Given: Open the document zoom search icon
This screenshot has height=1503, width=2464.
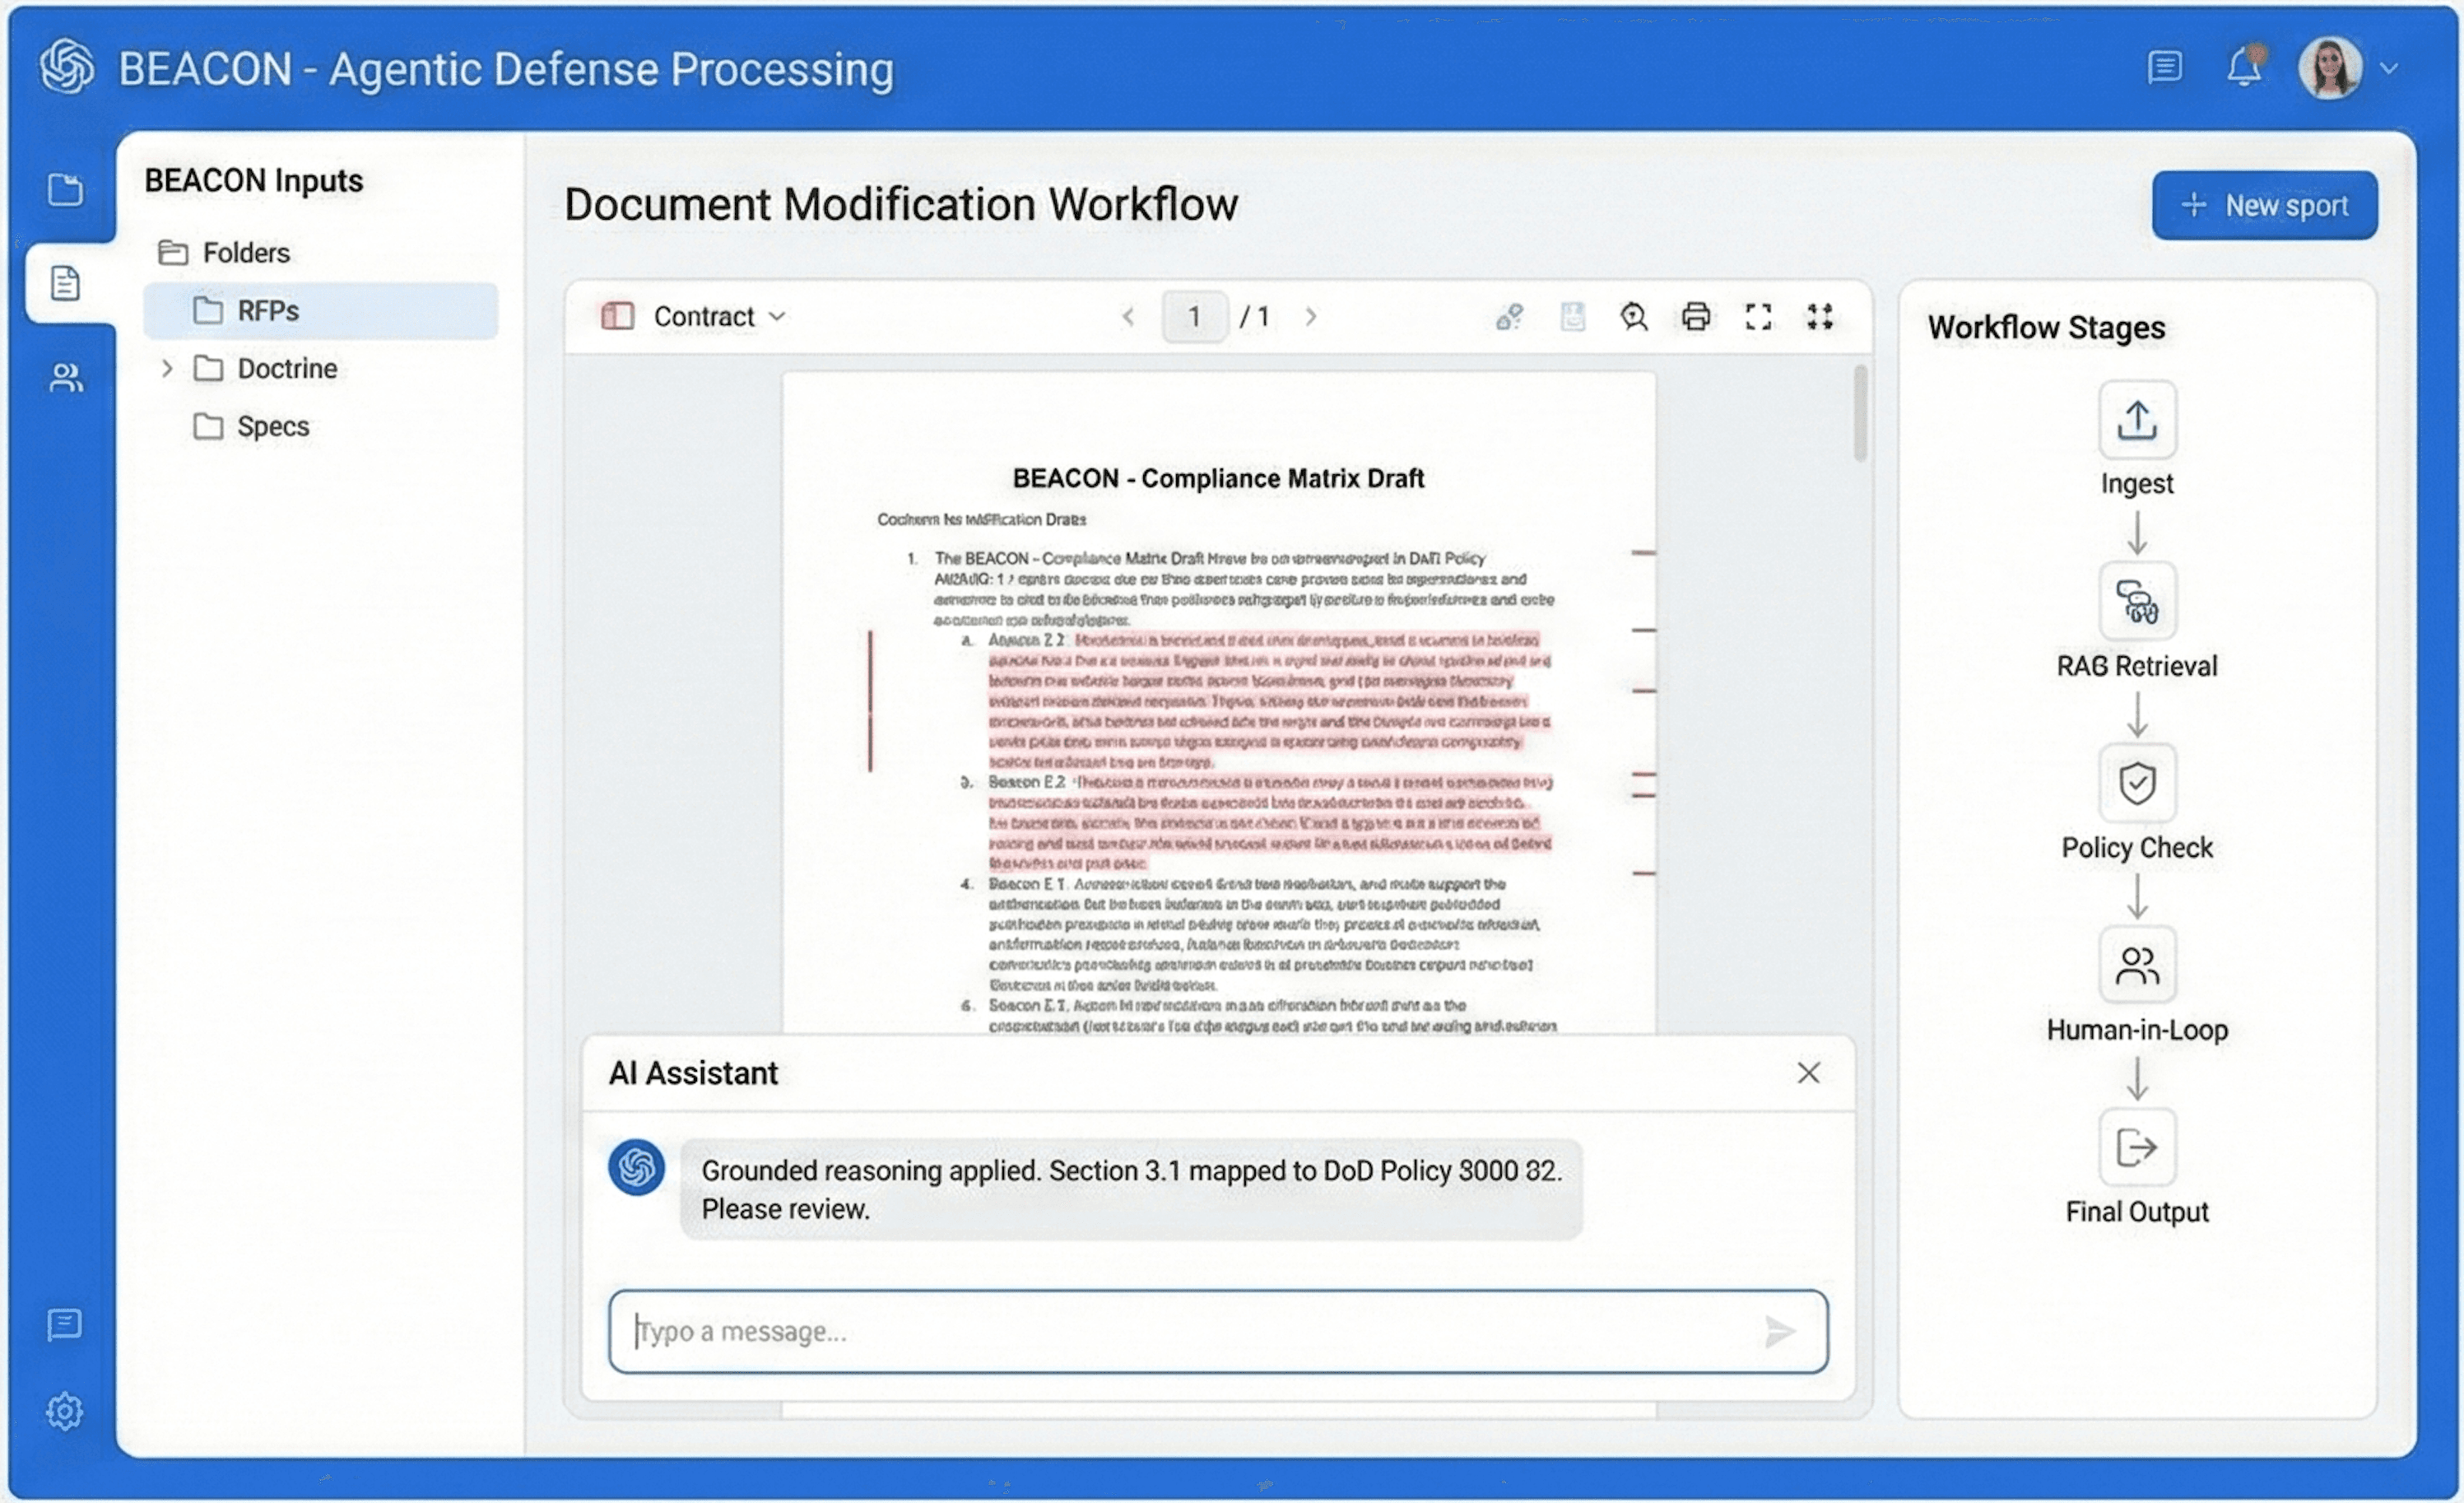Looking at the screenshot, I should [x=1634, y=316].
